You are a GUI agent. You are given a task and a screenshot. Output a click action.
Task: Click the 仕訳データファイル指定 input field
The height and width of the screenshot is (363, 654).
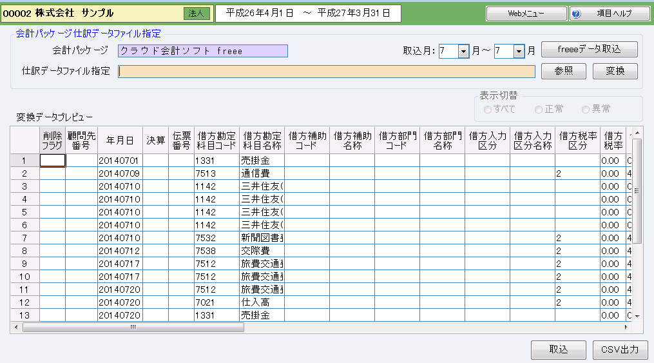[x=326, y=72]
